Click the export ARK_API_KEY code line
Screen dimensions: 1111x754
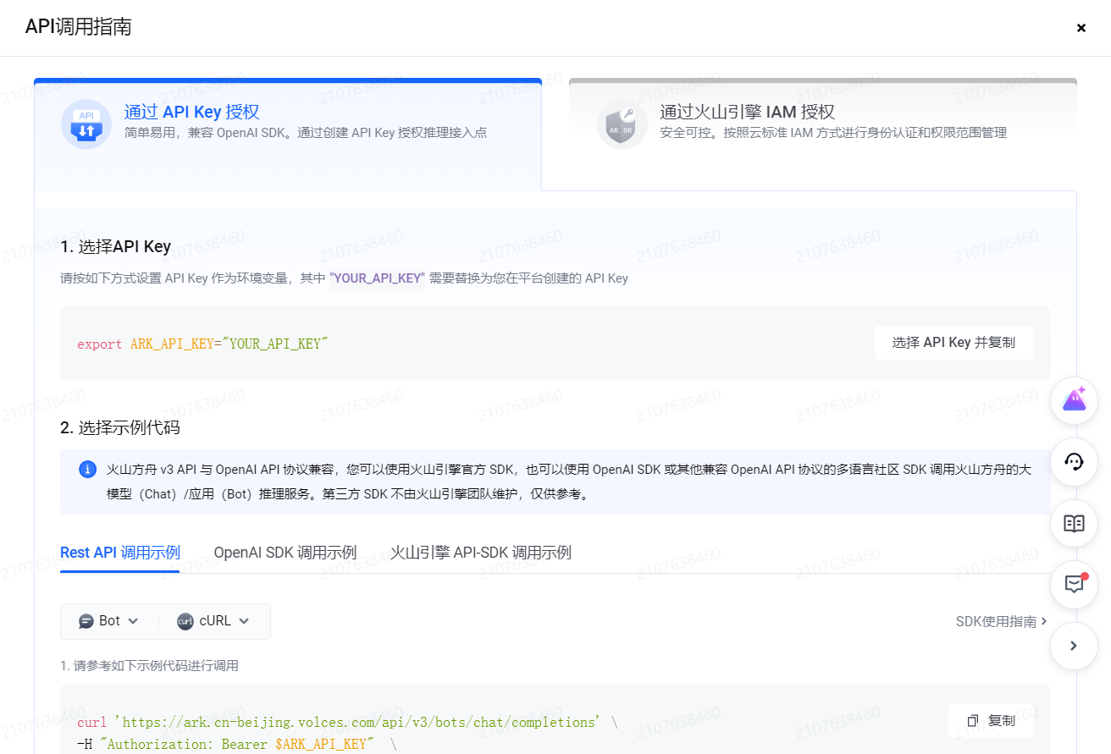(x=202, y=344)
